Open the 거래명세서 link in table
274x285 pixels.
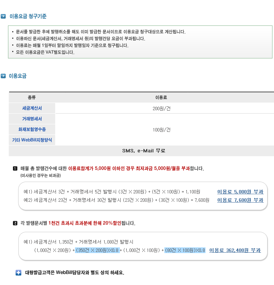32,119
